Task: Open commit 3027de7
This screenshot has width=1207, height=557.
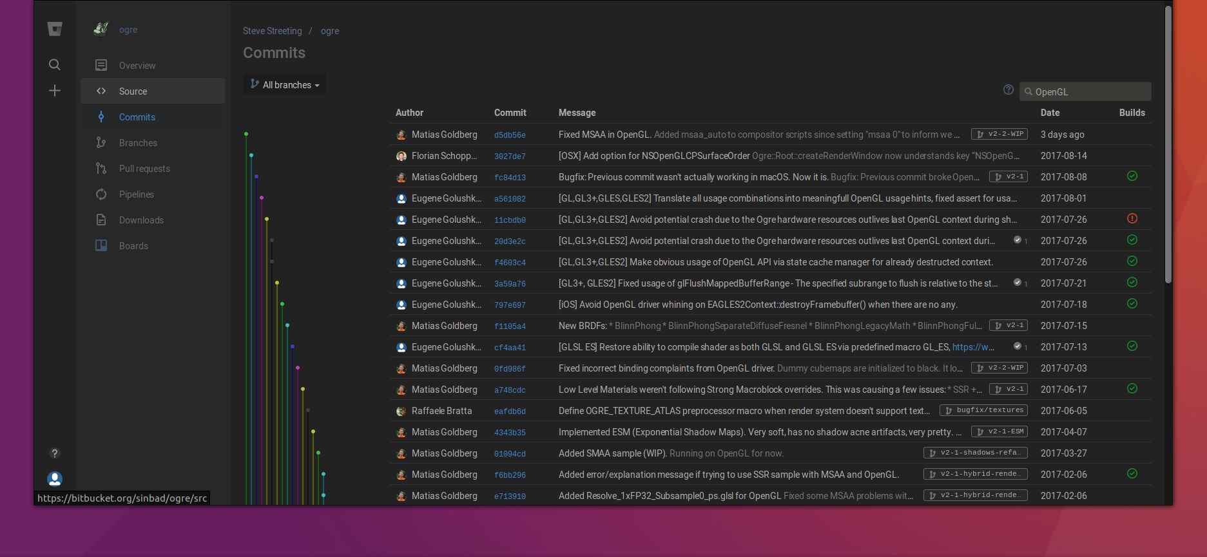Action: (510, 156)
